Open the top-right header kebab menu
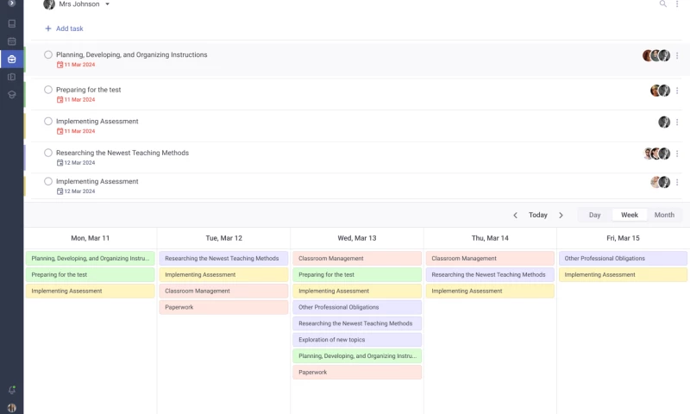 pyautogui.click(x=677, y=3)
